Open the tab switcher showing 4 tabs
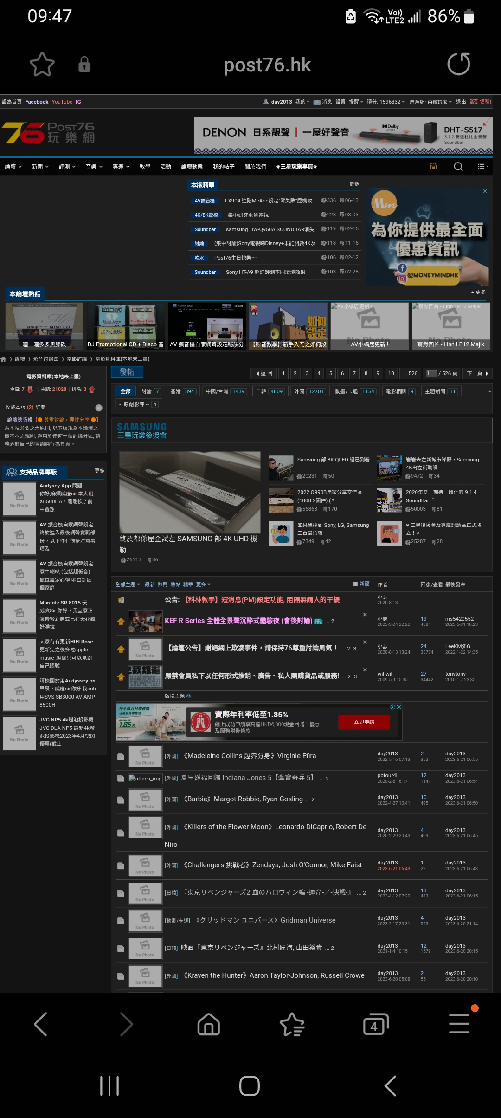This screenshot has width=501, height=1118. 375,1024
